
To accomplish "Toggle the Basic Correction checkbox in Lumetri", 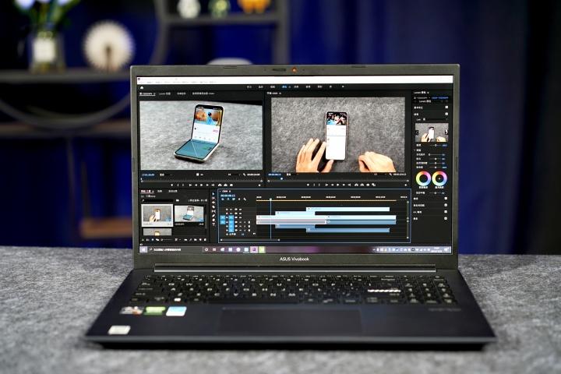I will coord(446,108).
